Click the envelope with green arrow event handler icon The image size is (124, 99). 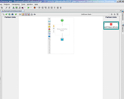(x=49, y=31)
